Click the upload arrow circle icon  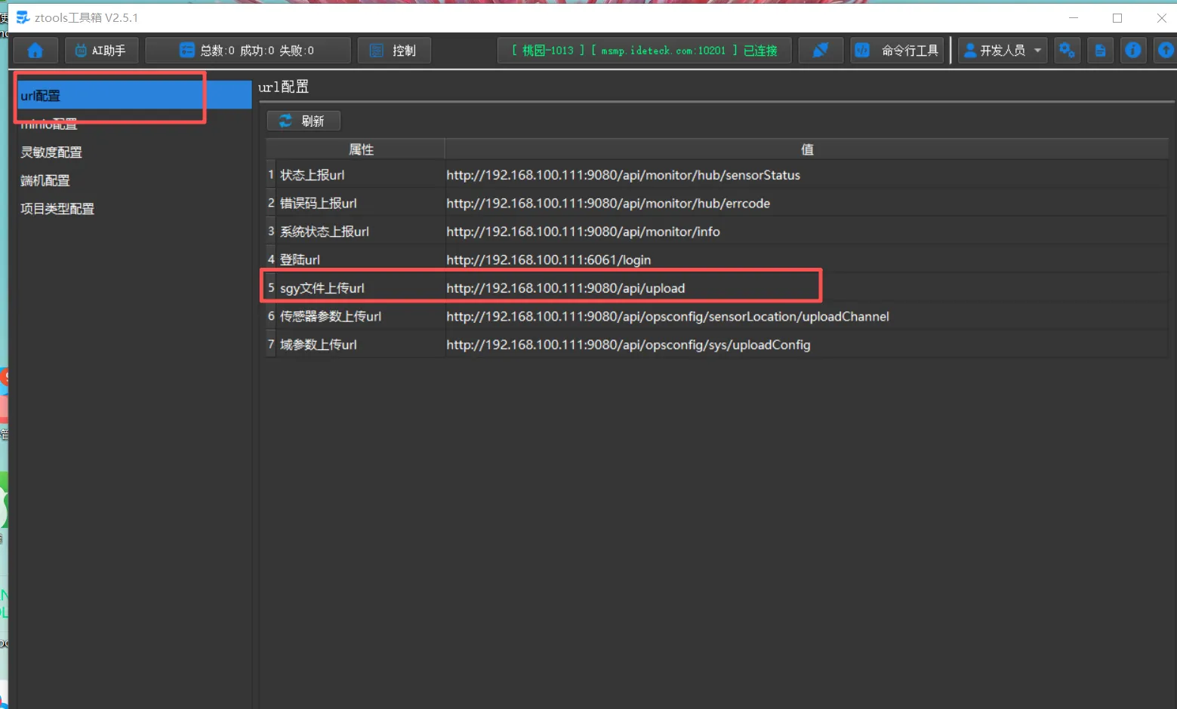(1166, 51)
